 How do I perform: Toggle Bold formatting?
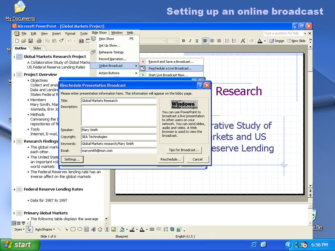point(183,41)
